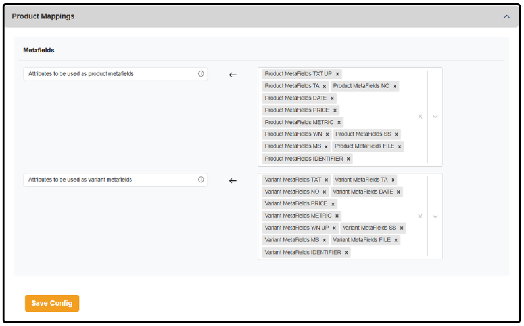
Task: Click info icon for variant metafields attribute
Action: [201, 180]
